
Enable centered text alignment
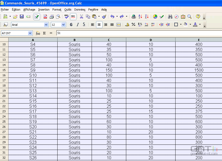tap(99, 24)
